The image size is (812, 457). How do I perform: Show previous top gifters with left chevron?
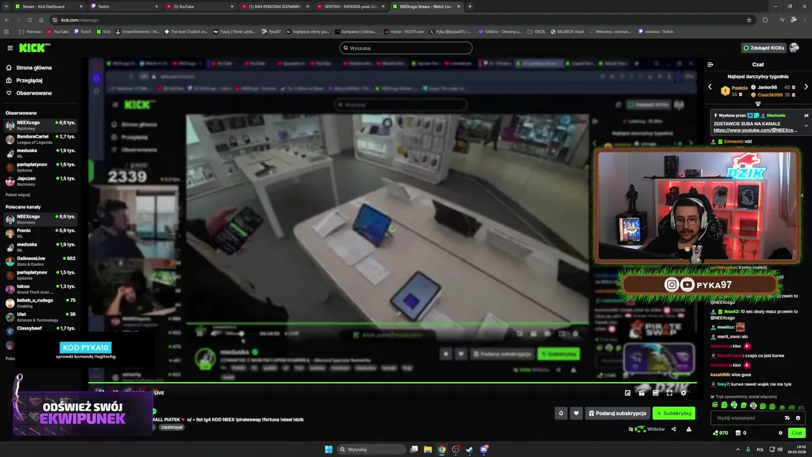[x=710, y=87]
